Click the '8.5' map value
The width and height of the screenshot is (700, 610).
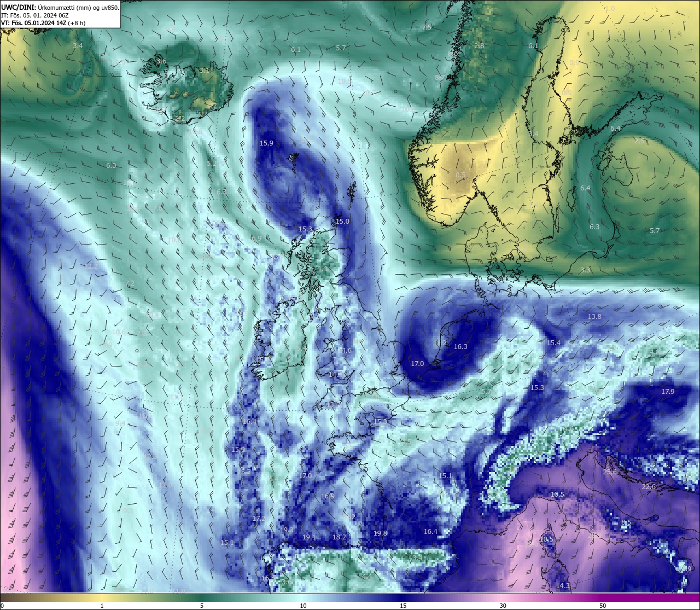coord(626,522)
